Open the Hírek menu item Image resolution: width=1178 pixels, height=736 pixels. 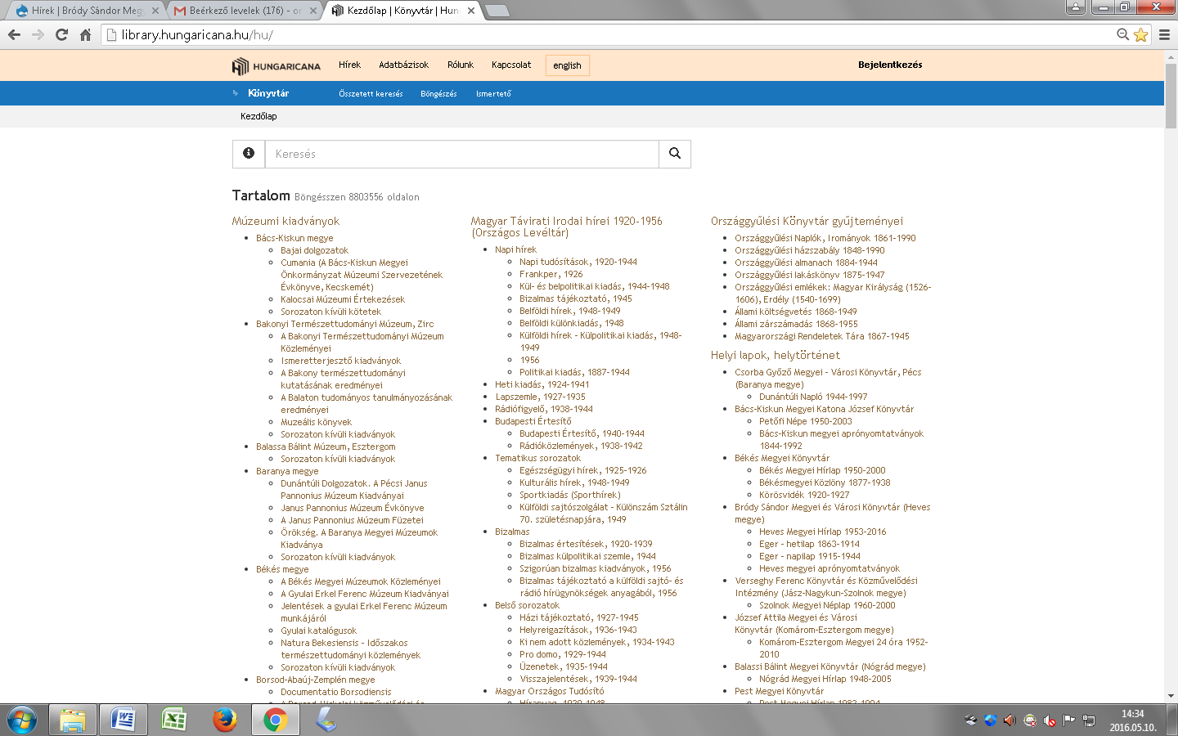tap(350, 65)
